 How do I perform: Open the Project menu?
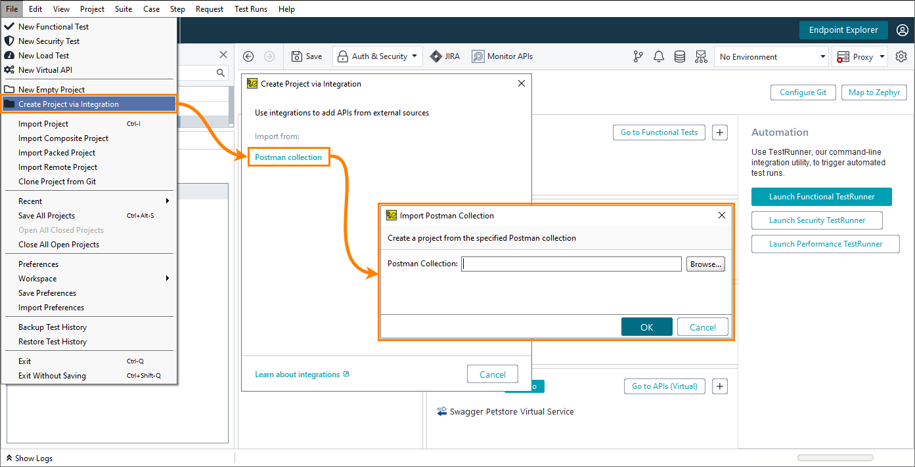click(92, 9)
